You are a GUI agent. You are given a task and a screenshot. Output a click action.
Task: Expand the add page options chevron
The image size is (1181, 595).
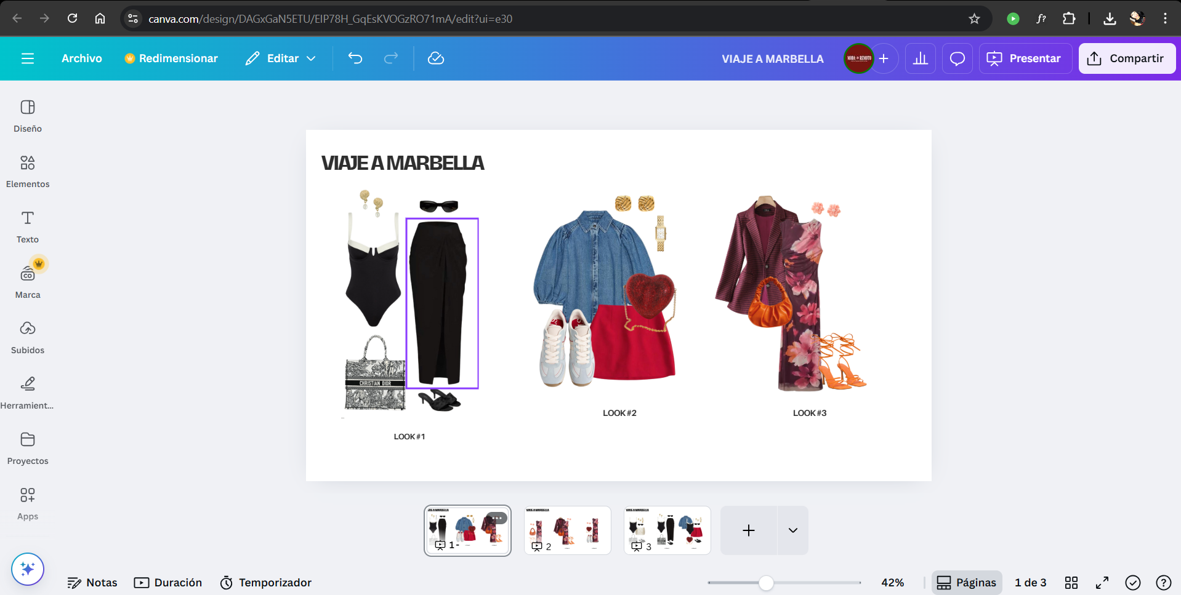(x=793, y=530)
